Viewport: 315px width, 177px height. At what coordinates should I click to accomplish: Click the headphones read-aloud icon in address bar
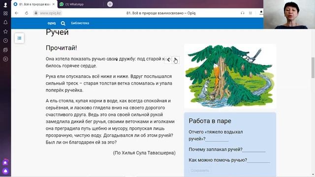click(243, 13)
